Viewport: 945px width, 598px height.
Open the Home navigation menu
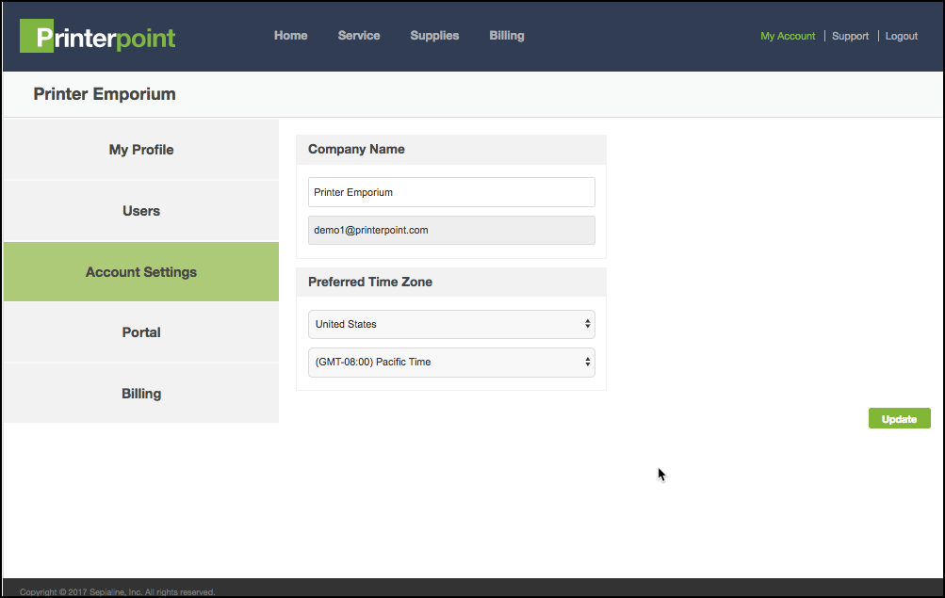(x=290, y=36)
